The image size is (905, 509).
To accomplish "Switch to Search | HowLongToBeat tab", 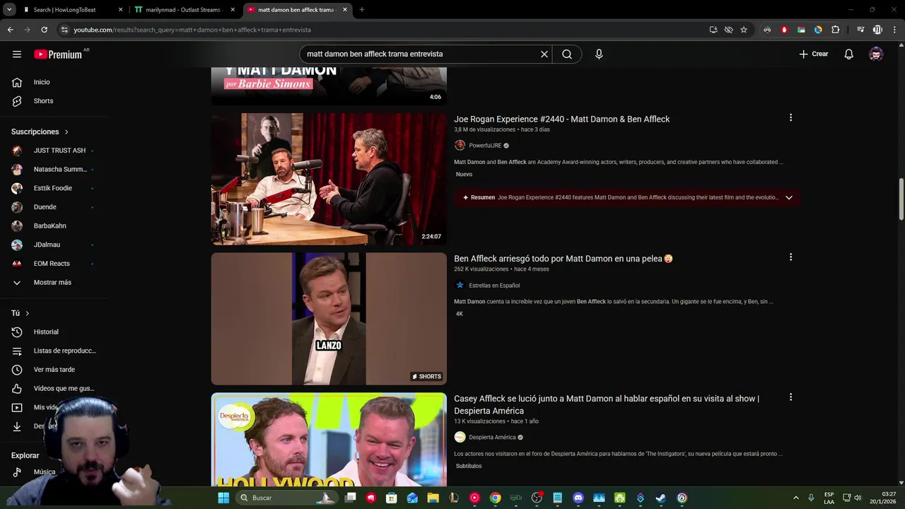I will tap(72, 10).
